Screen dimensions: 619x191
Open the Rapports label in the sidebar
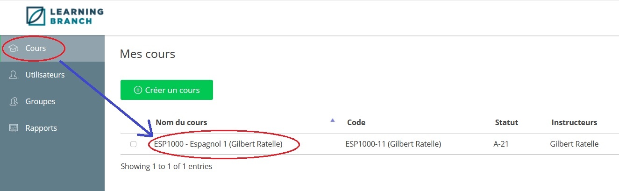41,128
